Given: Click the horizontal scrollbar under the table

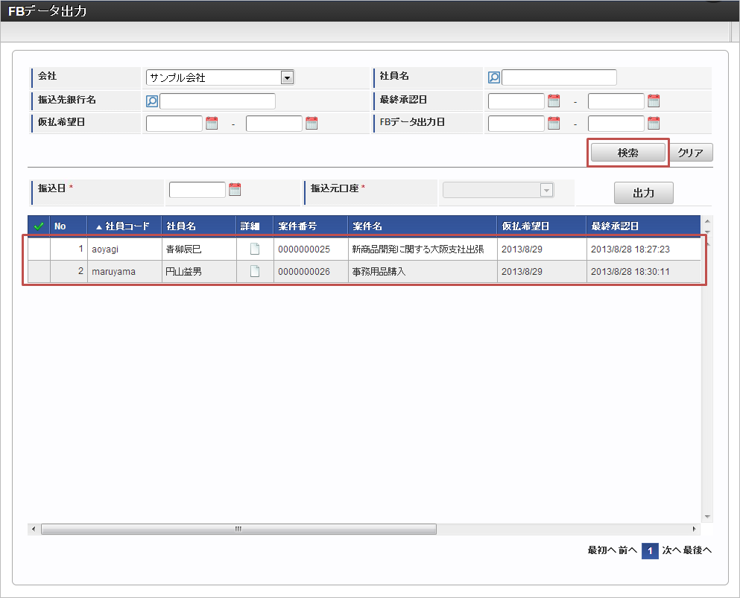Looking at the screenshot, I should [x=238, y=529].
